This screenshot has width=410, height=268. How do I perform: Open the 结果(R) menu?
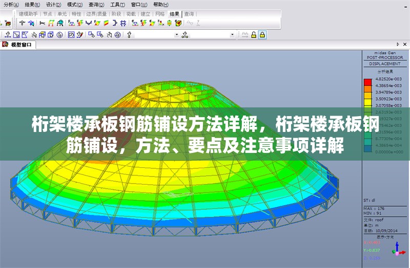32,5
